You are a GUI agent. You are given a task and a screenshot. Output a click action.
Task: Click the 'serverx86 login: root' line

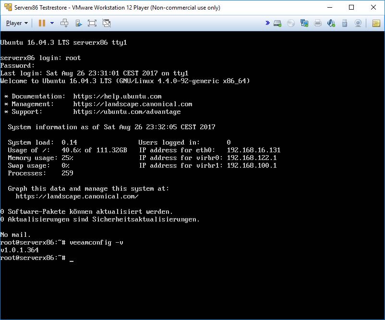click(x=40, y=58)
